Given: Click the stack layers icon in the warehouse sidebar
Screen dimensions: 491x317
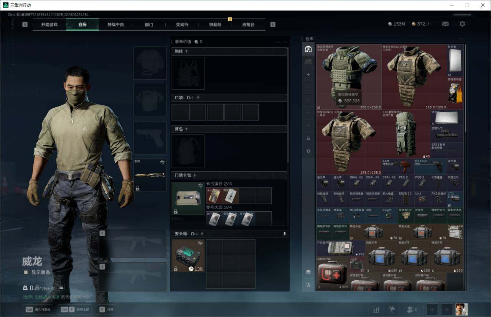Looking at the screenshot, I should (308, 272).
